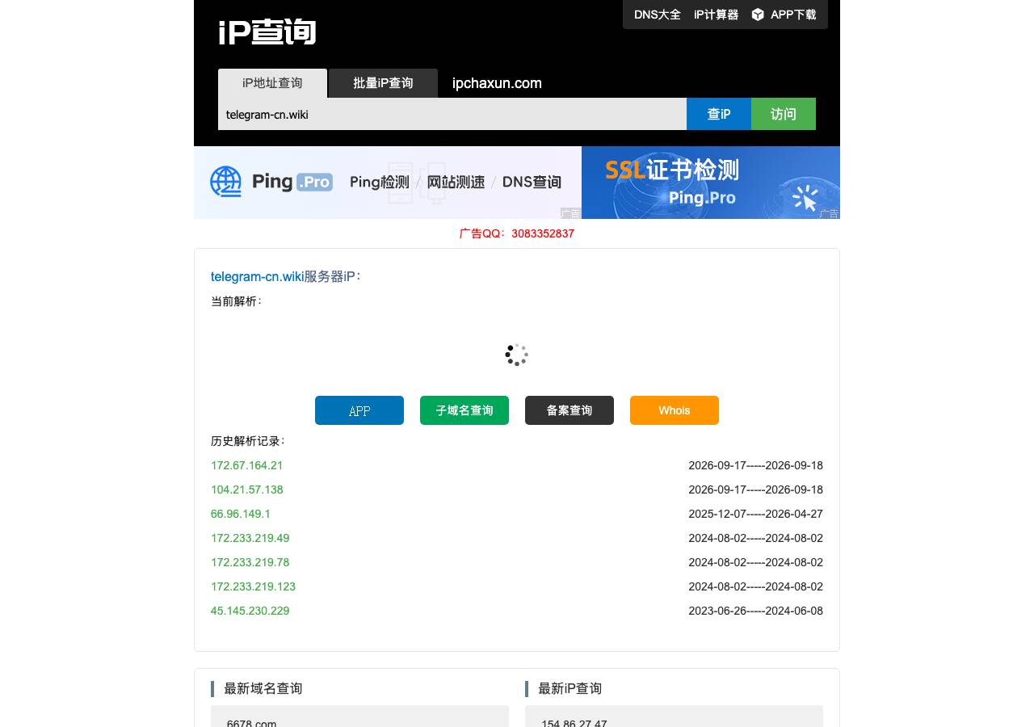The height and width of the screenshot is (727, 1034).
Task: Click the 备案查询 button
Action: click(x=570, y=410)
